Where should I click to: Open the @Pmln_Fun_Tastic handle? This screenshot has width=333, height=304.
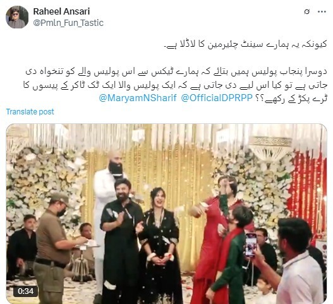click(68, 23)
